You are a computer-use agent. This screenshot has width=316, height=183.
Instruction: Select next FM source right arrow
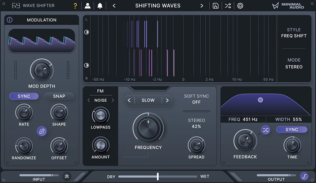113,100
